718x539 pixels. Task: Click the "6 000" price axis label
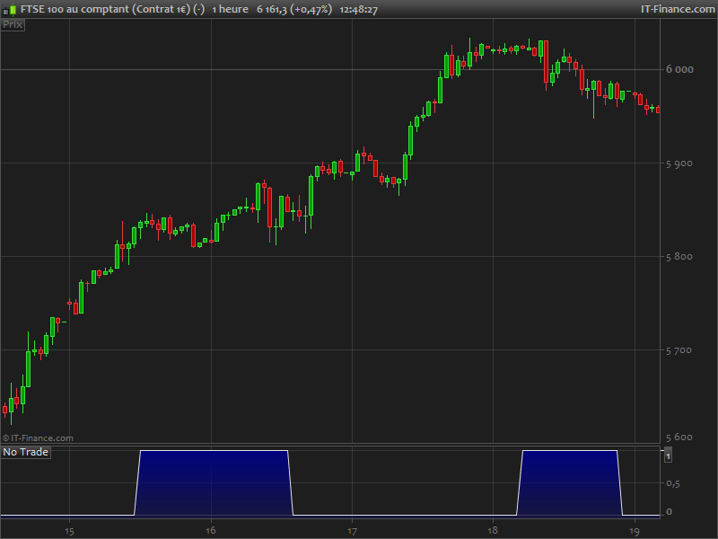(x=679, y=69)
